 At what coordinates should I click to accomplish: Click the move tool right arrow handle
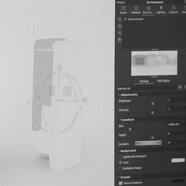(85, 100)
